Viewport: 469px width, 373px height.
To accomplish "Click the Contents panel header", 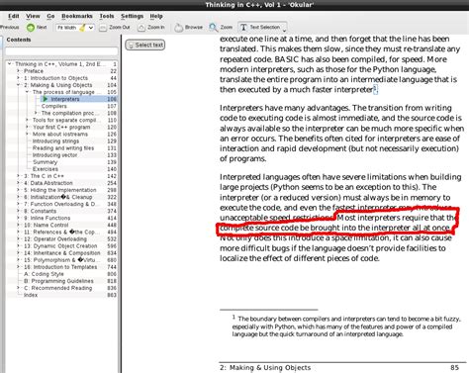I will click(19, 40).
